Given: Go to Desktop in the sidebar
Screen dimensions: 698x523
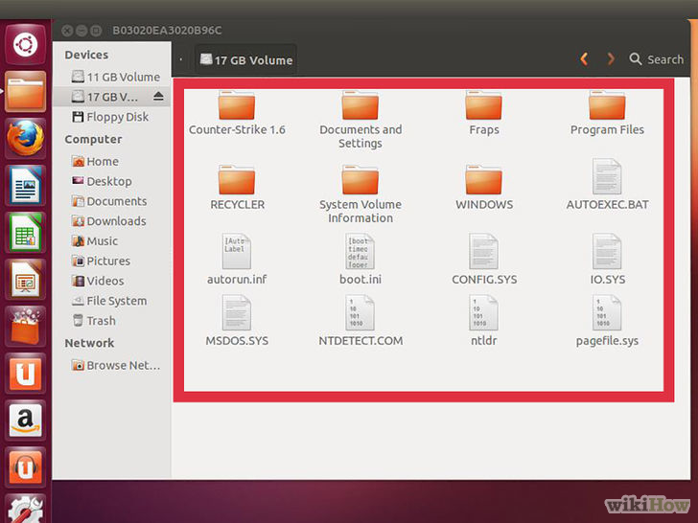Looking at the screenshot, I should pos(111,181).
